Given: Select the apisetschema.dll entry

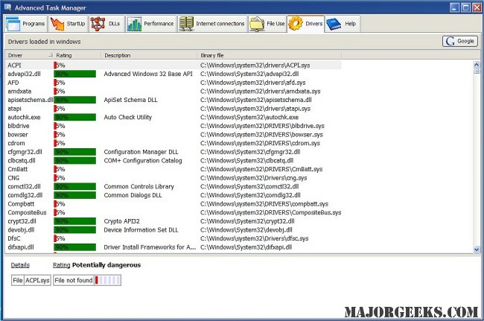Looking at the screenshot, I should 174,100.
